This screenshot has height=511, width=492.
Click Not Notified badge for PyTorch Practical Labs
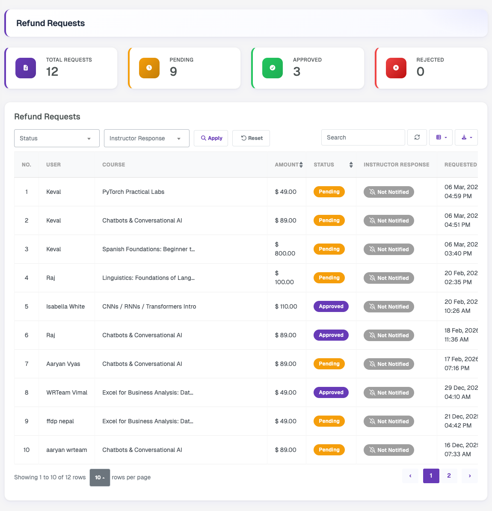tap(389, 192)
